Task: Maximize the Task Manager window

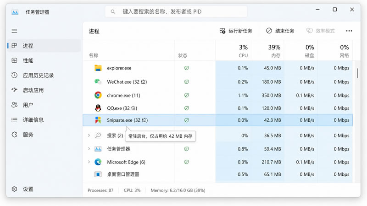Action: (x=335, y=10)
